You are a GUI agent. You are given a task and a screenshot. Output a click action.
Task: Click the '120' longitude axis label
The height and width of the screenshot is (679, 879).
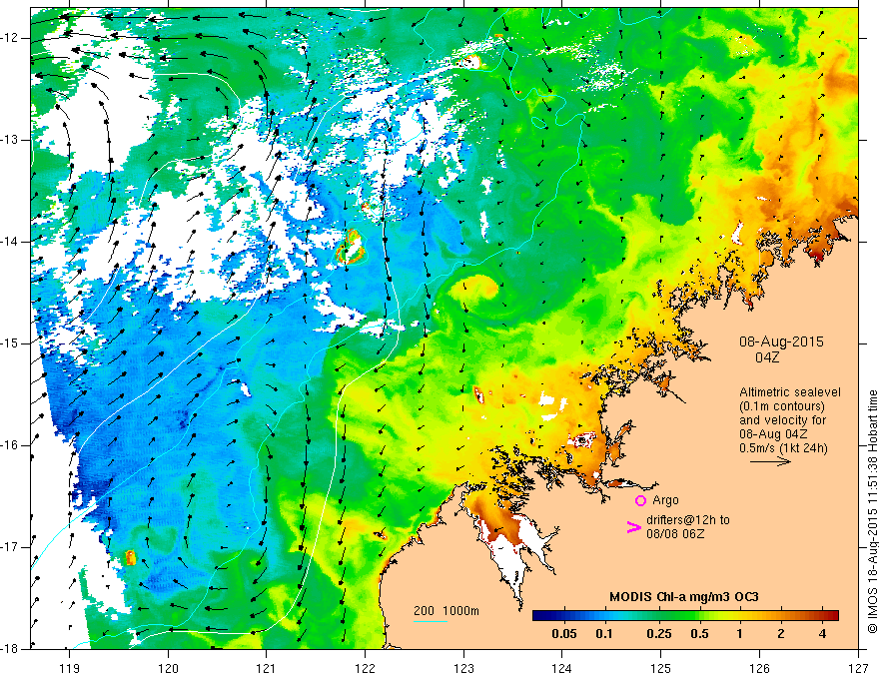pos(168,668)
